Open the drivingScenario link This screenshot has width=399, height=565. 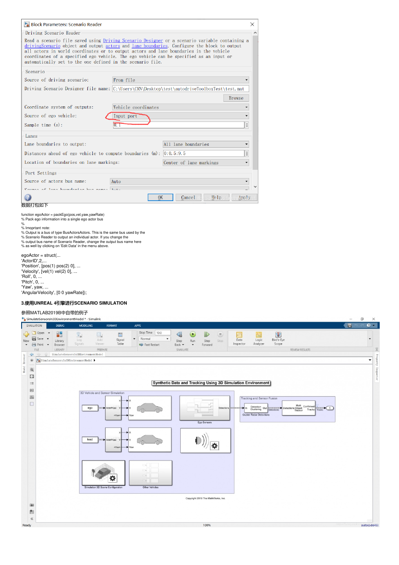pos(42,46)
